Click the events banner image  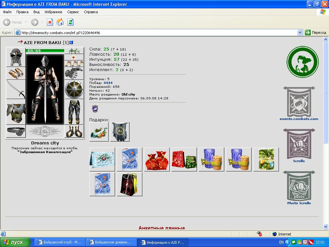(299, 101)
